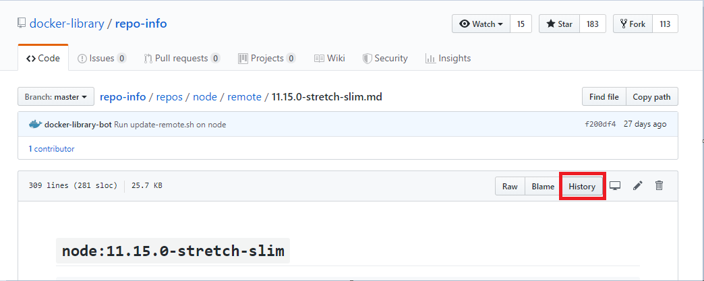
Task: Go to the Projects tab
Action: pos(266,59)
